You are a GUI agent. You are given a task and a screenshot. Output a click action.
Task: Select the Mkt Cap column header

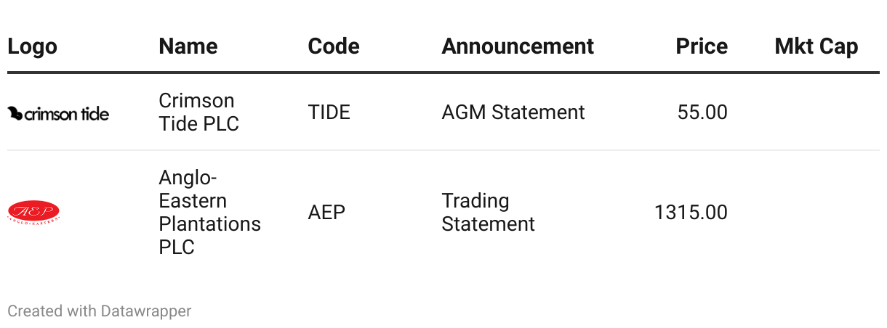(816, 46)
